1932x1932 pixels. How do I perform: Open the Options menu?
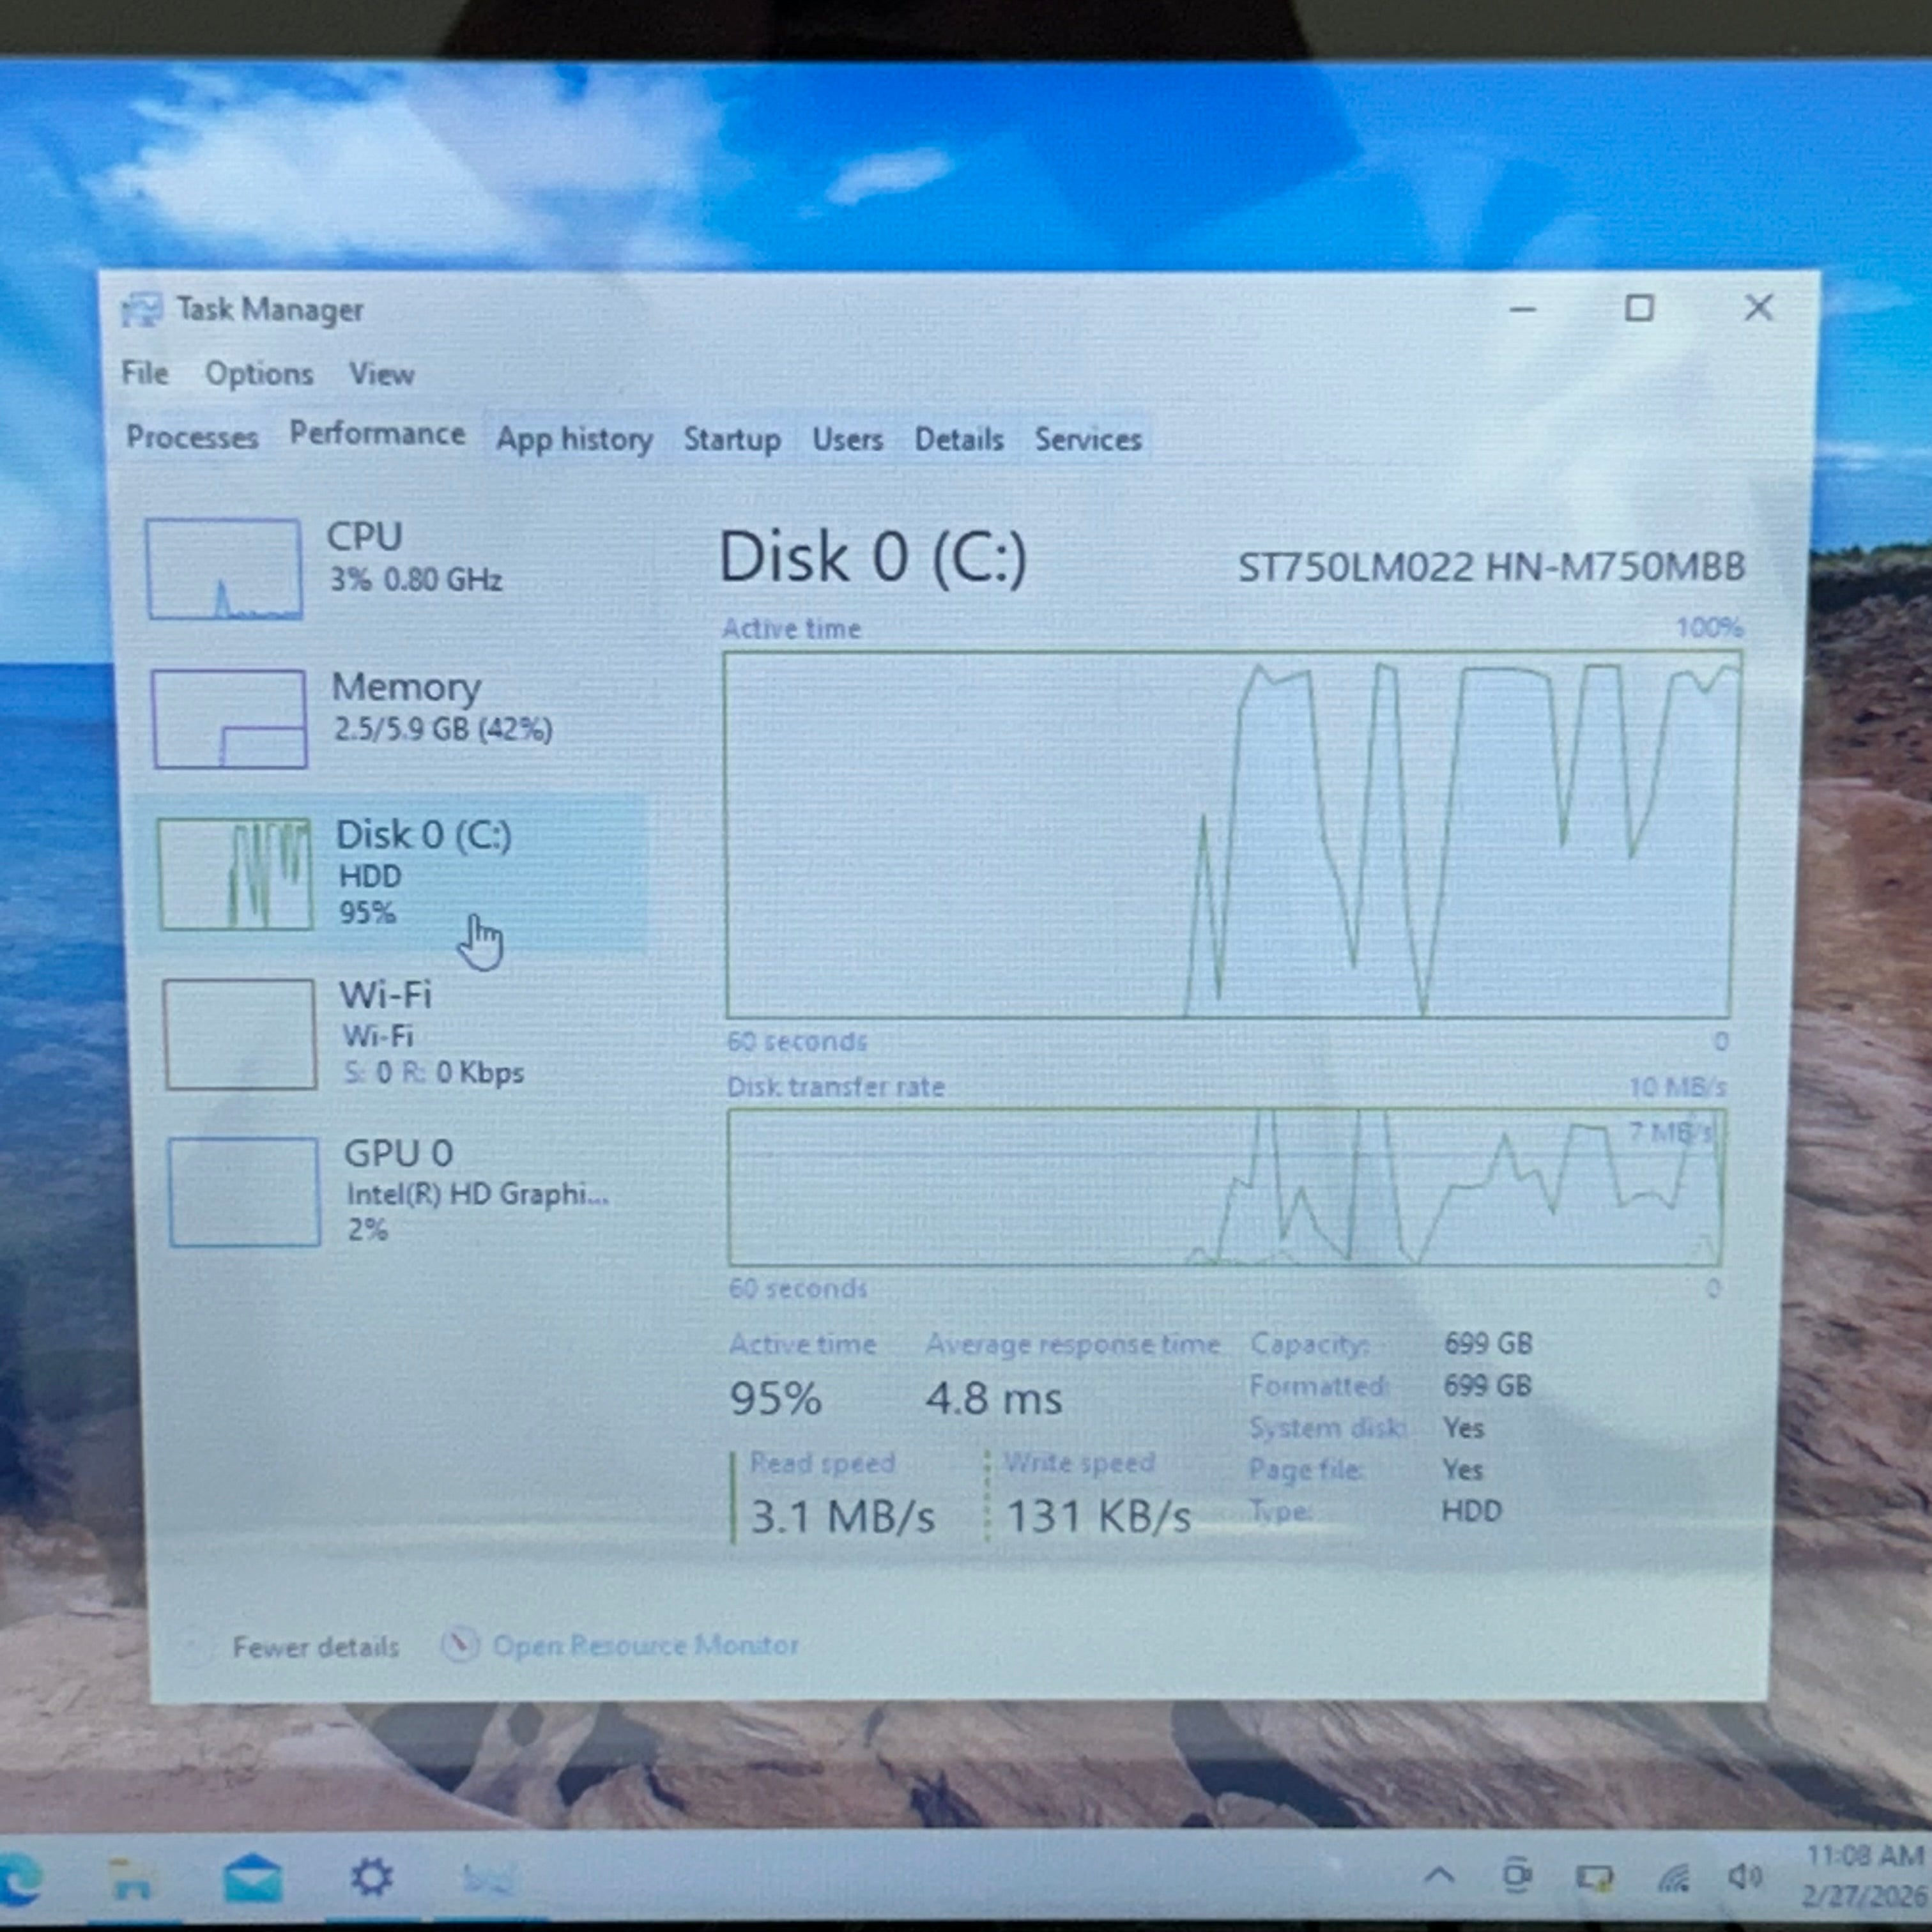click(x=259, y=374)
